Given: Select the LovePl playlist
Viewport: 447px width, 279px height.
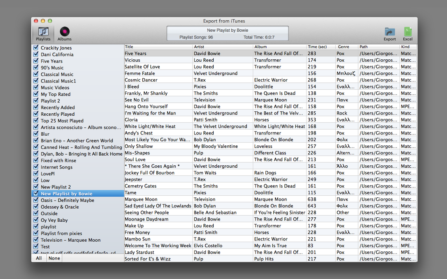Looking at the screenshot, I should [48, 173].
